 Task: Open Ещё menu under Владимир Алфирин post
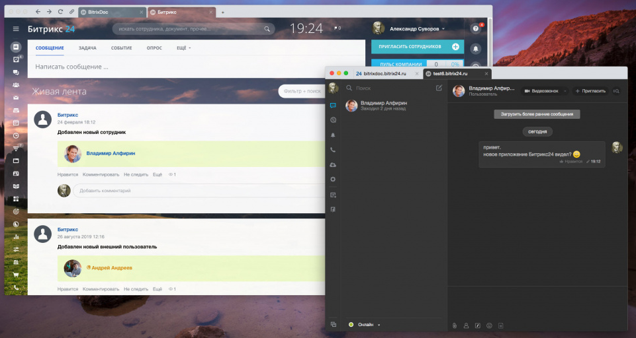(158, 174)
